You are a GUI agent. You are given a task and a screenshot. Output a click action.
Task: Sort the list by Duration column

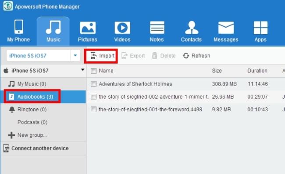click(x=257, y=71)
